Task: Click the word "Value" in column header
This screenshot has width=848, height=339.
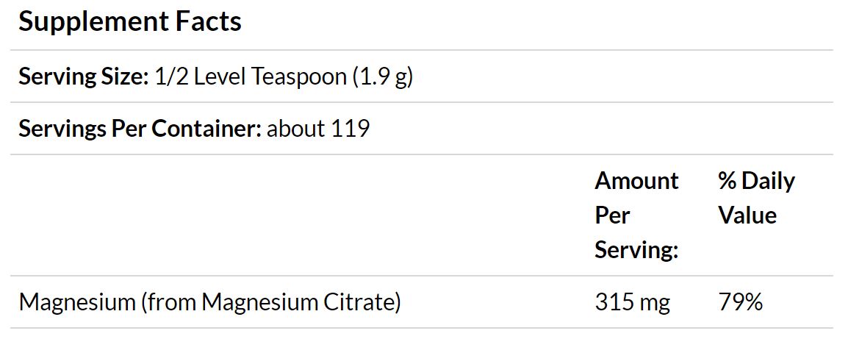Action: pos(747,215)
